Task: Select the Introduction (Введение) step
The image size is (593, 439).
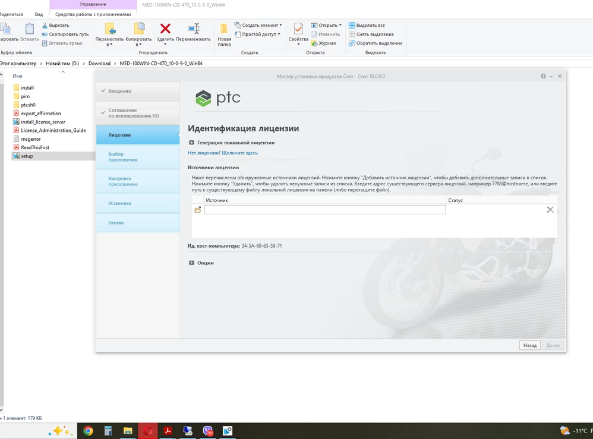Action: (x=138, y=91)
